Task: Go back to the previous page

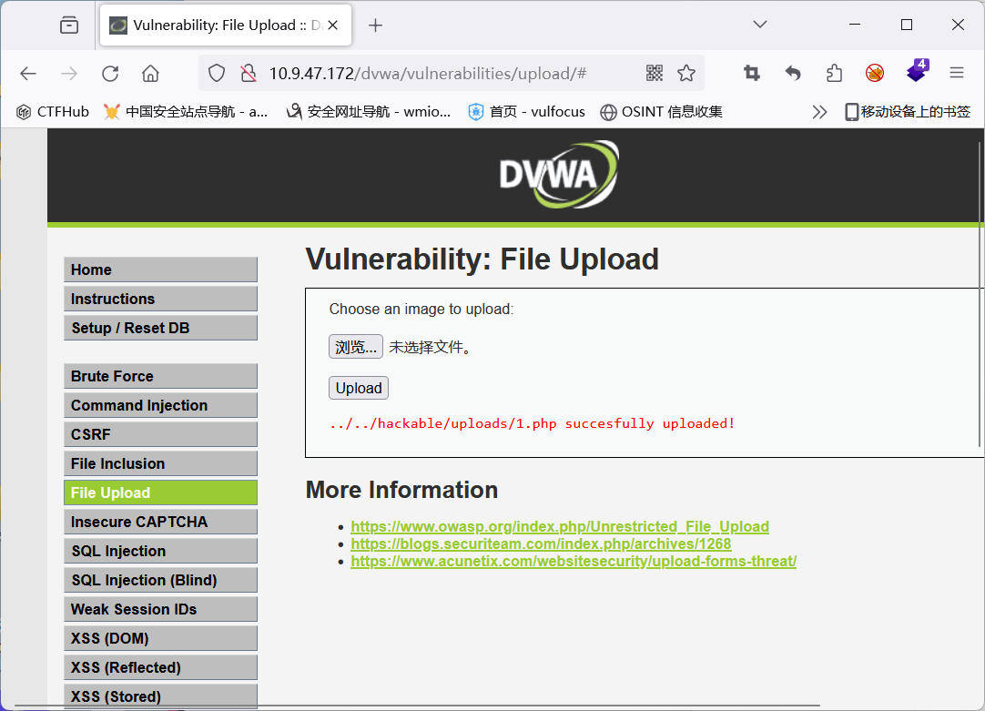Action: (28, 74)
